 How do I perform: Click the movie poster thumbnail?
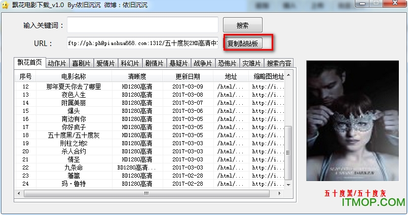coord(352,121)
